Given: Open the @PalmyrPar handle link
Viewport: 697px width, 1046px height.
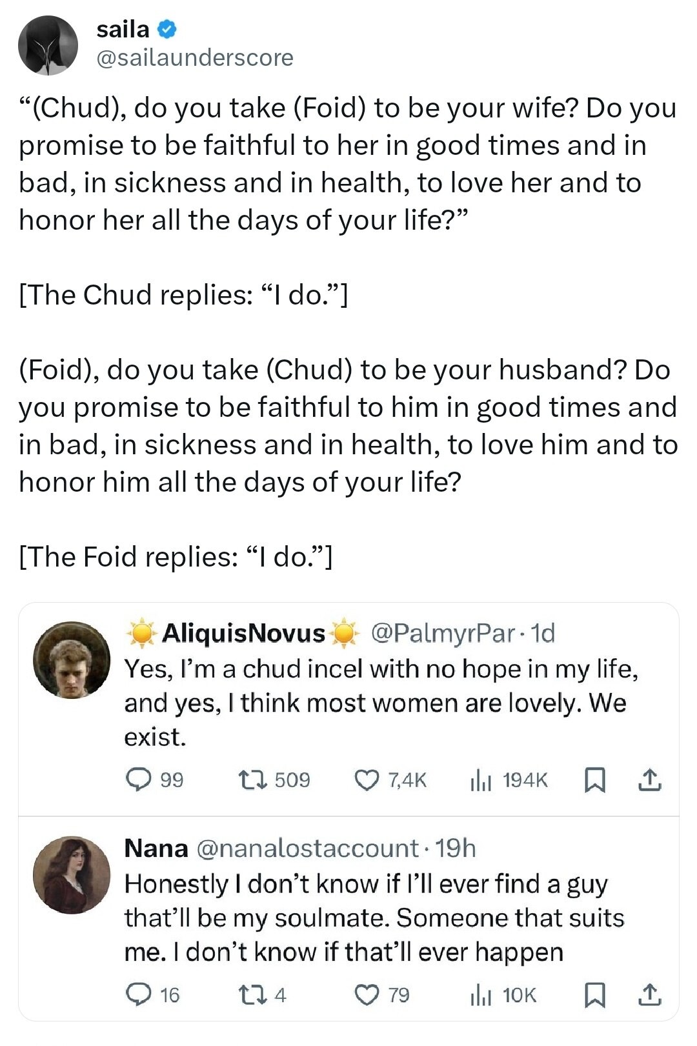Looking at the screenshot, I should point(443,634).
